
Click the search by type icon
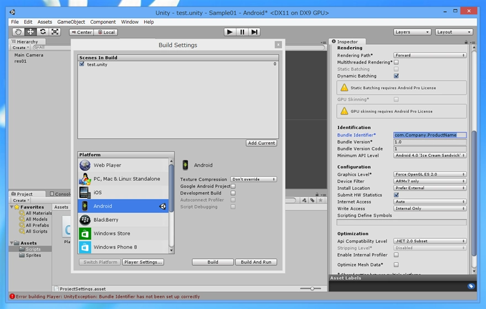[x=304, y=201]
